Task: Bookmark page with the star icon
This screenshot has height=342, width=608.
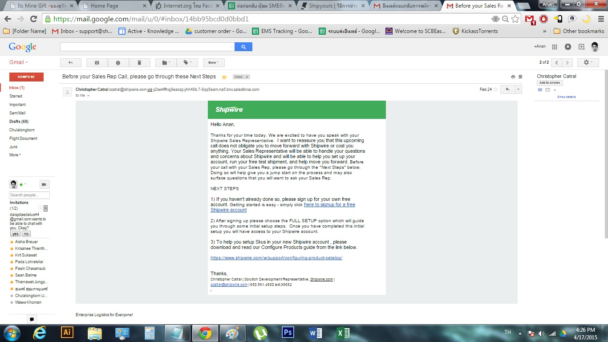Action: 515,19
